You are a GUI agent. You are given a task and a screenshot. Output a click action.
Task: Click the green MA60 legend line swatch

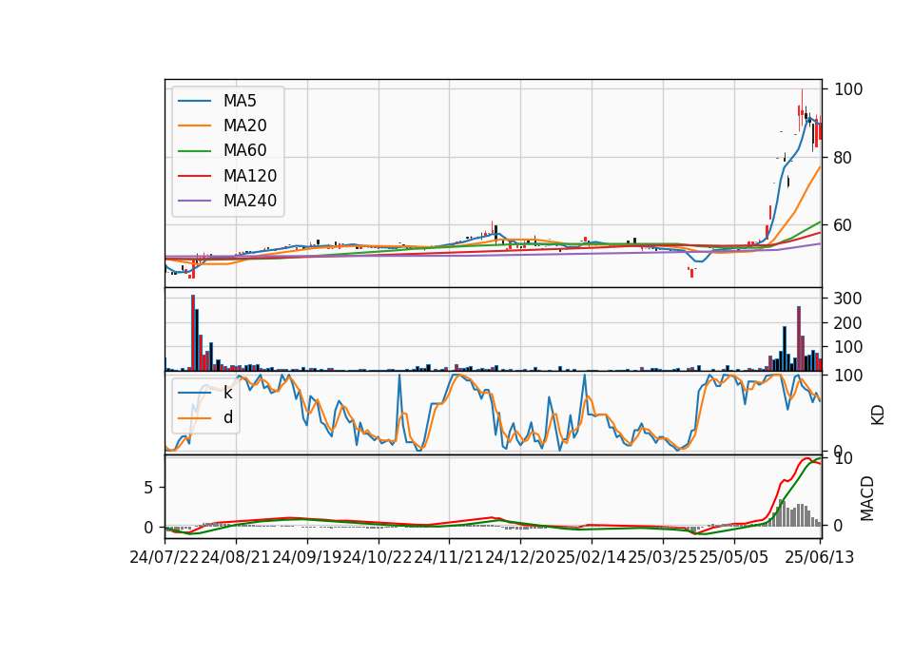click(194, 151)
